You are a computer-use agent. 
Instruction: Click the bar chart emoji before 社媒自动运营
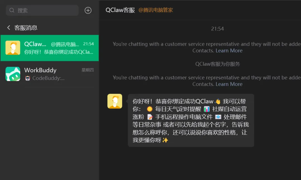(x=207, y=109)
